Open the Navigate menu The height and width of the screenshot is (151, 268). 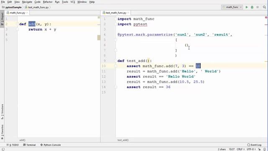tap(27, 2)
